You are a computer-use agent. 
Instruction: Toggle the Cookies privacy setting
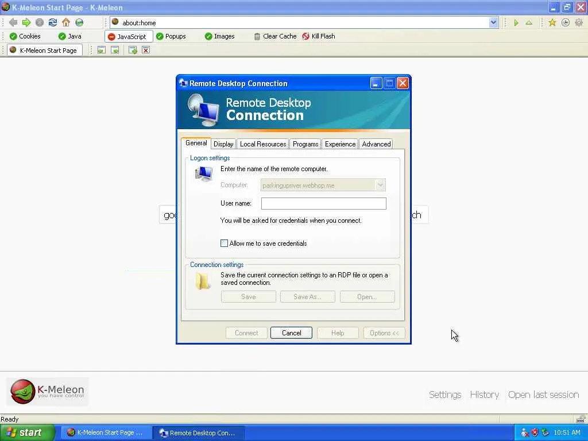coord(25,36)
